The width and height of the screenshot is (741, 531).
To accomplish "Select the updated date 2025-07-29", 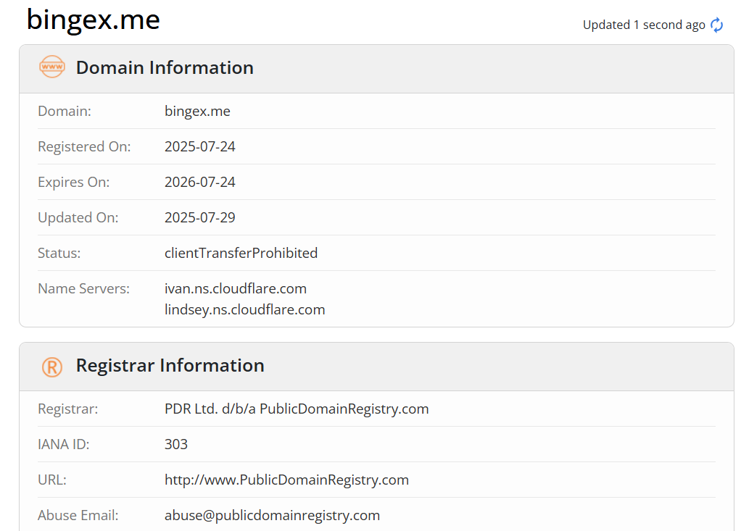I will point(200,217).
